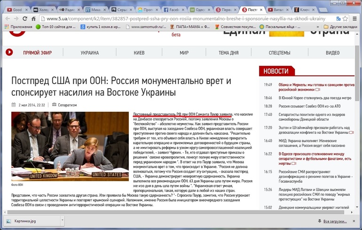The image size is (362, 230).
Task: Open the УКРАИНА section in site menu
Action: click(x=89, y=53)
